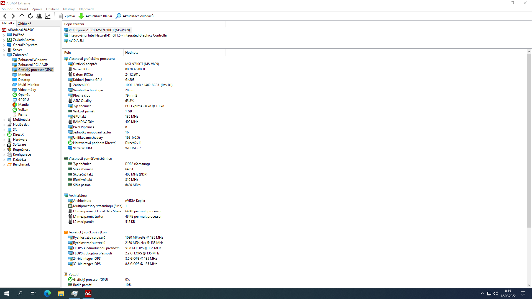Select Intel Haswell-DT integrated graphics device
532x299 pixels.
pos(118,35)
